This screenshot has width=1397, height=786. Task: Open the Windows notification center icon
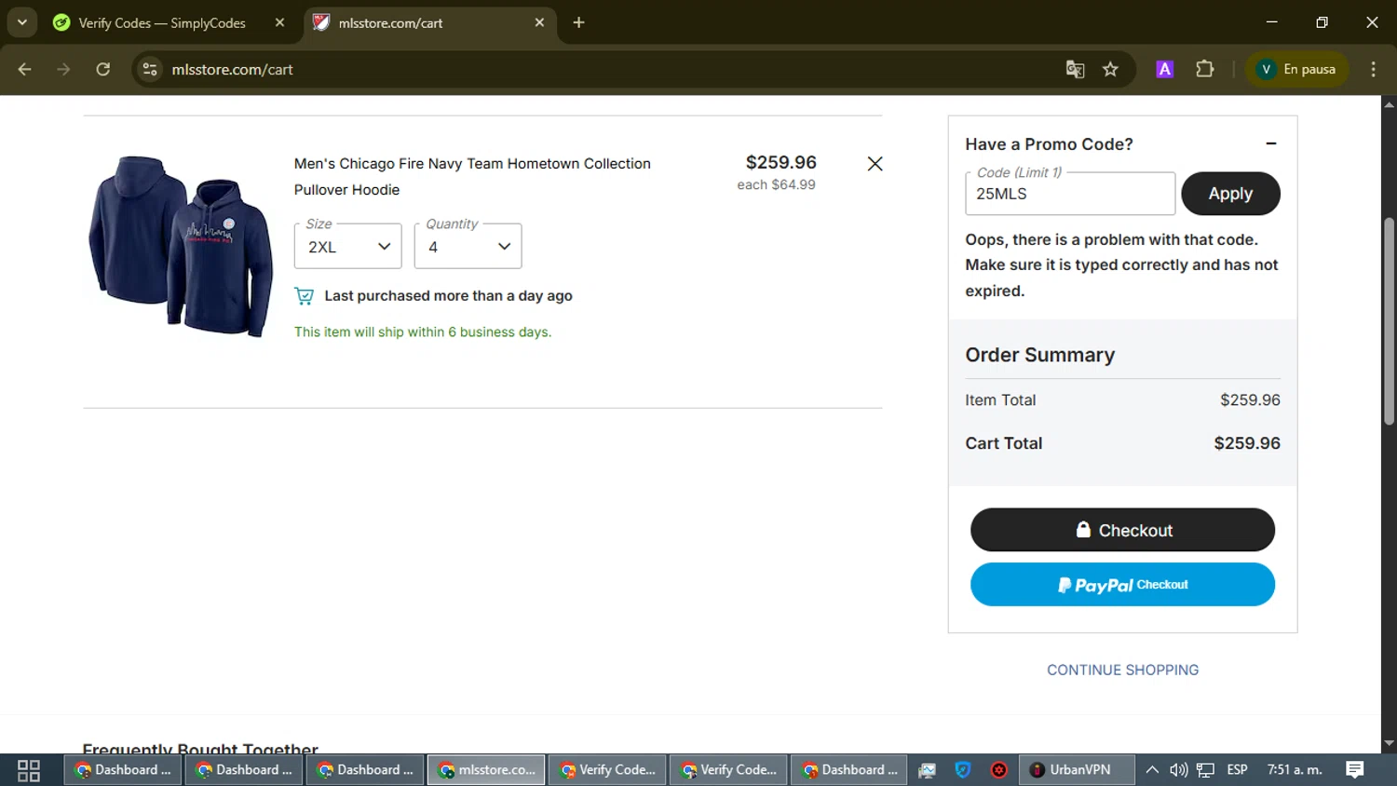click(1355, 770)
